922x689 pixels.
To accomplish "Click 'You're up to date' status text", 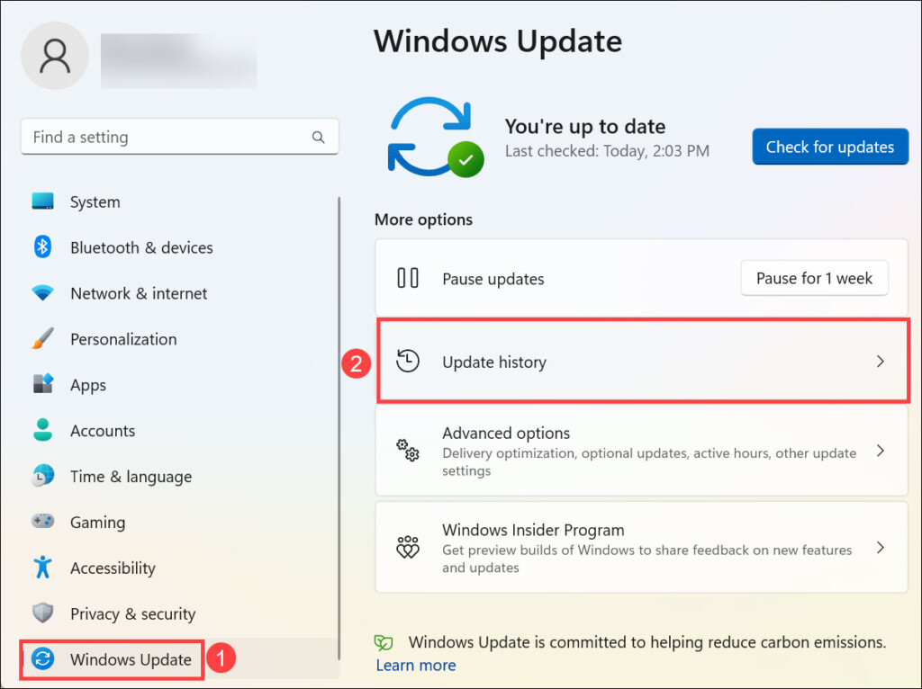I will tap(585, 126).
